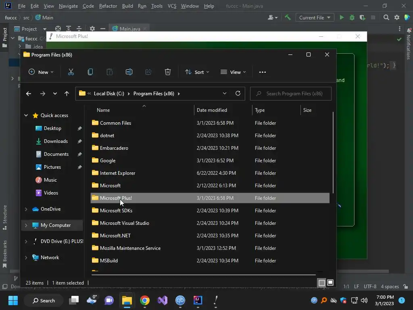Open Search Everywhere magnifier in IntelliJ

point(386,17)
